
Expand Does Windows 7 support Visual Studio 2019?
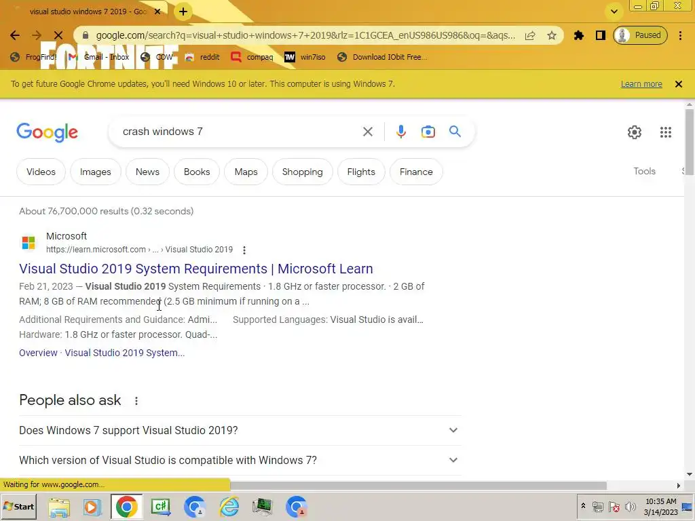coord(240,430)
